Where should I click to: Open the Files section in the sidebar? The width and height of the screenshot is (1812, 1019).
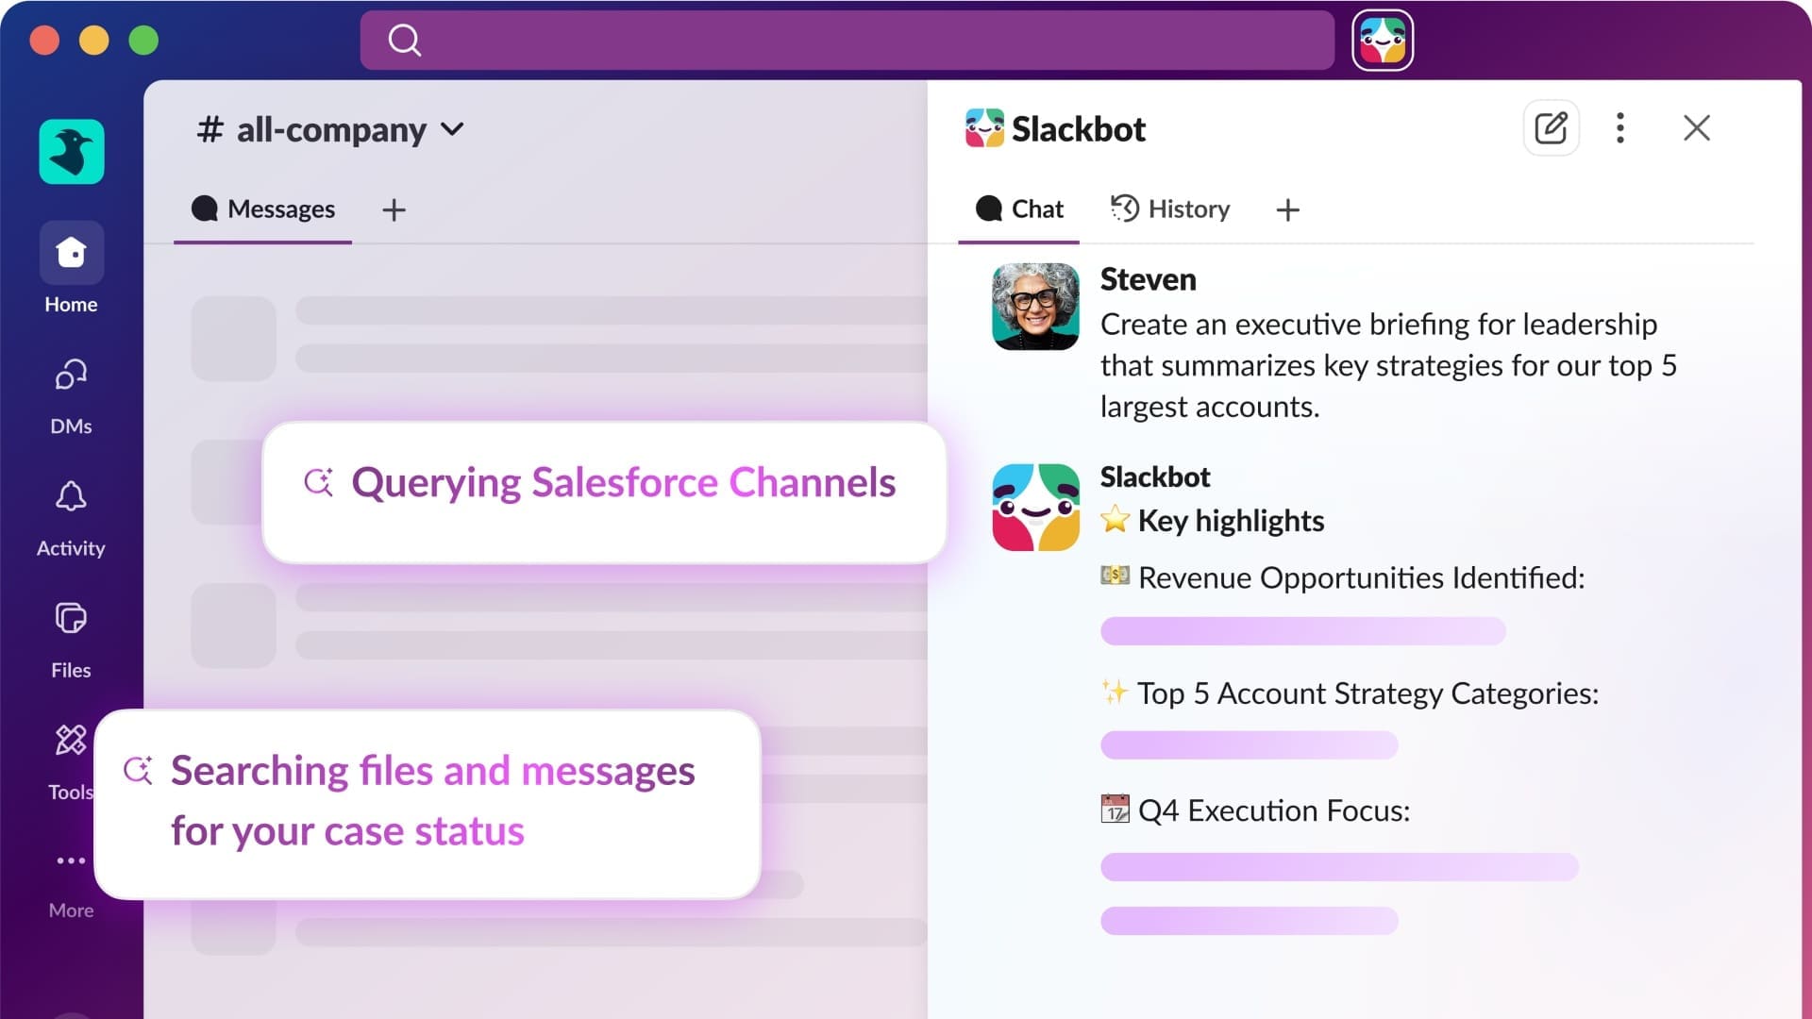click(x=71, y=619)
